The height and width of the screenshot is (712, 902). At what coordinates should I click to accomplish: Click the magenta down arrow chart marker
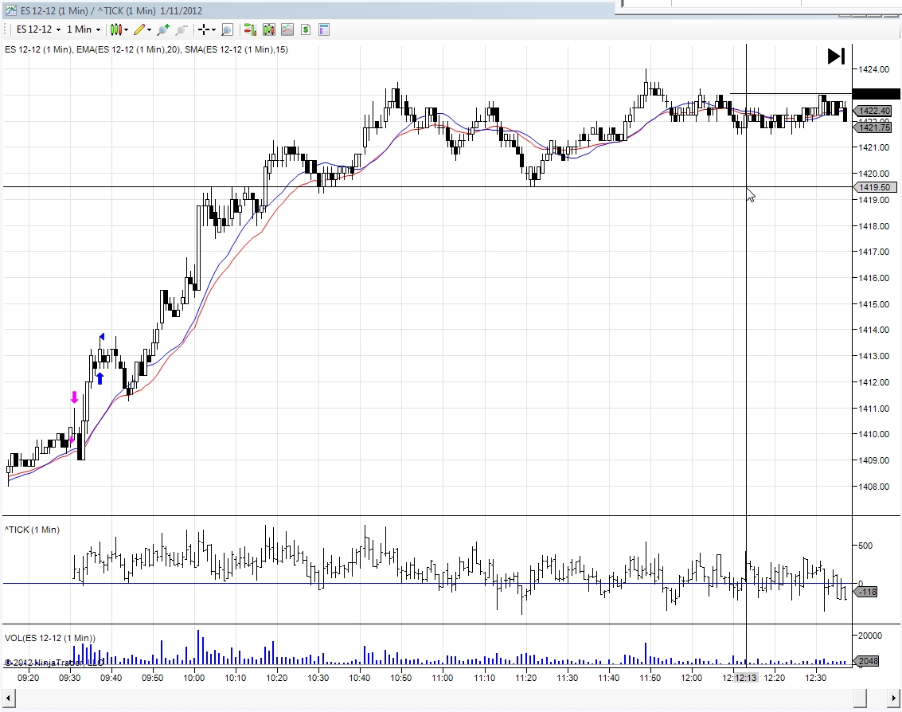point(74,397)
